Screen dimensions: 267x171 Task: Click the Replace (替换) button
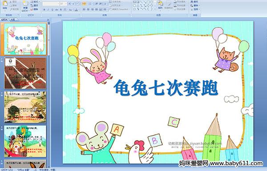(x=194, y=5)
